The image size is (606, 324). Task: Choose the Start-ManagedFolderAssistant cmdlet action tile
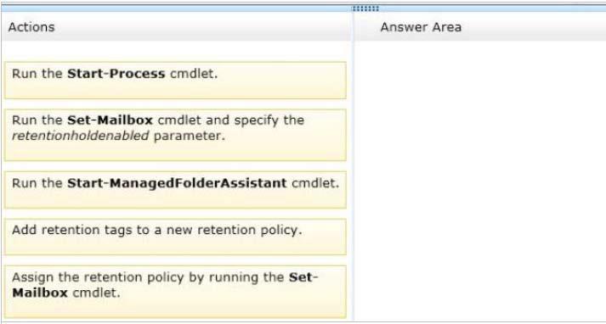[175, 190]
